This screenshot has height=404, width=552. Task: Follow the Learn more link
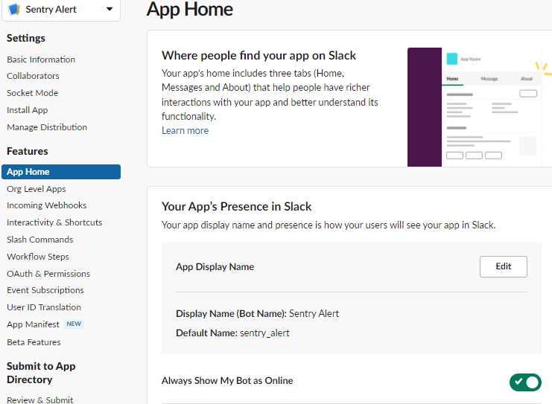[x=185, y=130]
